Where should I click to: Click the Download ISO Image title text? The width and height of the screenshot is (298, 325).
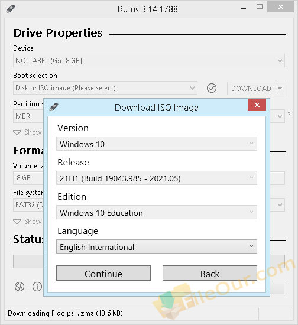(156, 108)
